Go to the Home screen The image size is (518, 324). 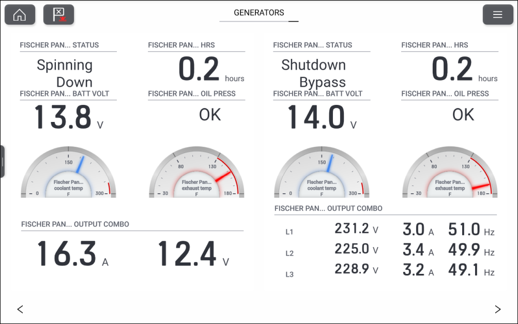point(20,15)
